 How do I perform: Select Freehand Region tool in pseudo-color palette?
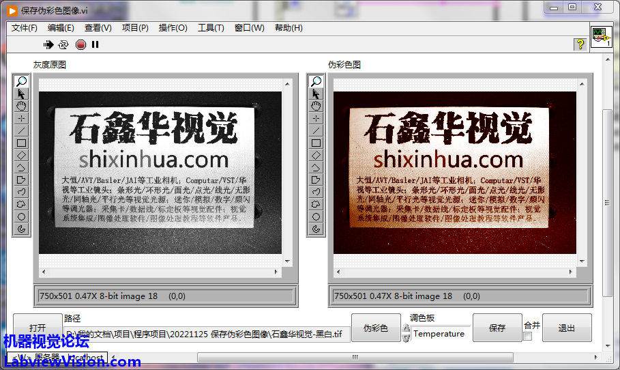[316, 204]
